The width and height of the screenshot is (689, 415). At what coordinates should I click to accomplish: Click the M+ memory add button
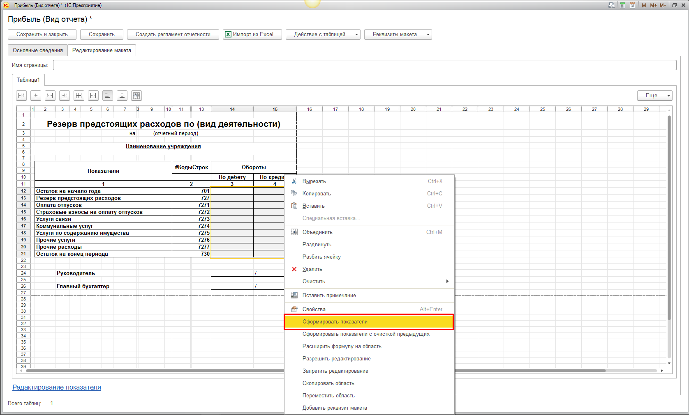(x=653, y=5)
